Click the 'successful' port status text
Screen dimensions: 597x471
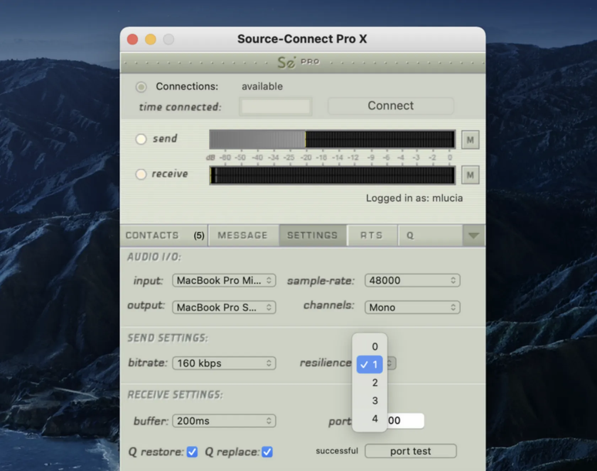pyautogui.click(x=337, y=451)
